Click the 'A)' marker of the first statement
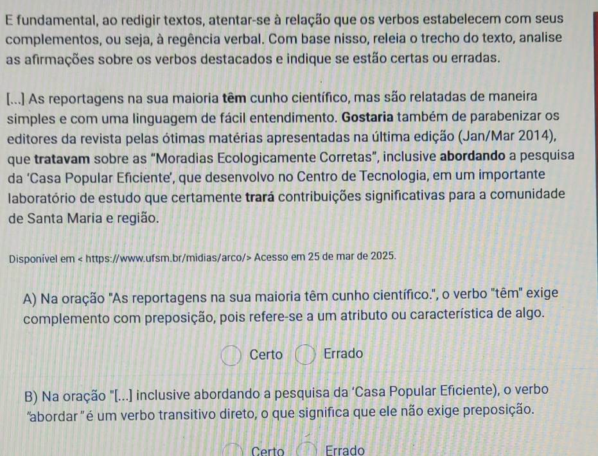Viewport: 598px width, 456px height. click(x=30, y=299)
